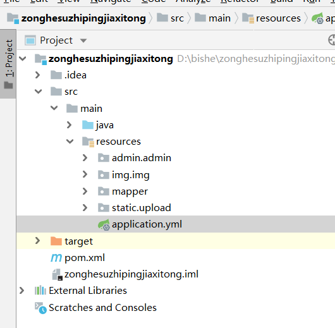The image size is (335, 328).
Task: Click the breadcrumb project module icon
Action: point(13,18)
